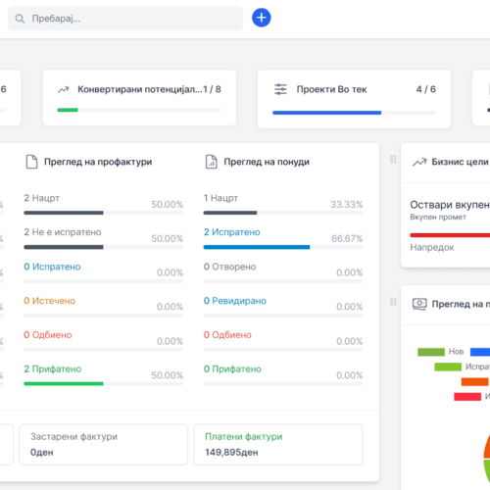Image resolution: width=490 pixels, height=490 pixels.
Task: Click the trend icon next to Бизнис цели
Action: pyautogui.click(x=419, y=162)
